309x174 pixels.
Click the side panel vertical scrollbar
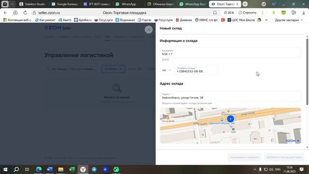(307, 72)
